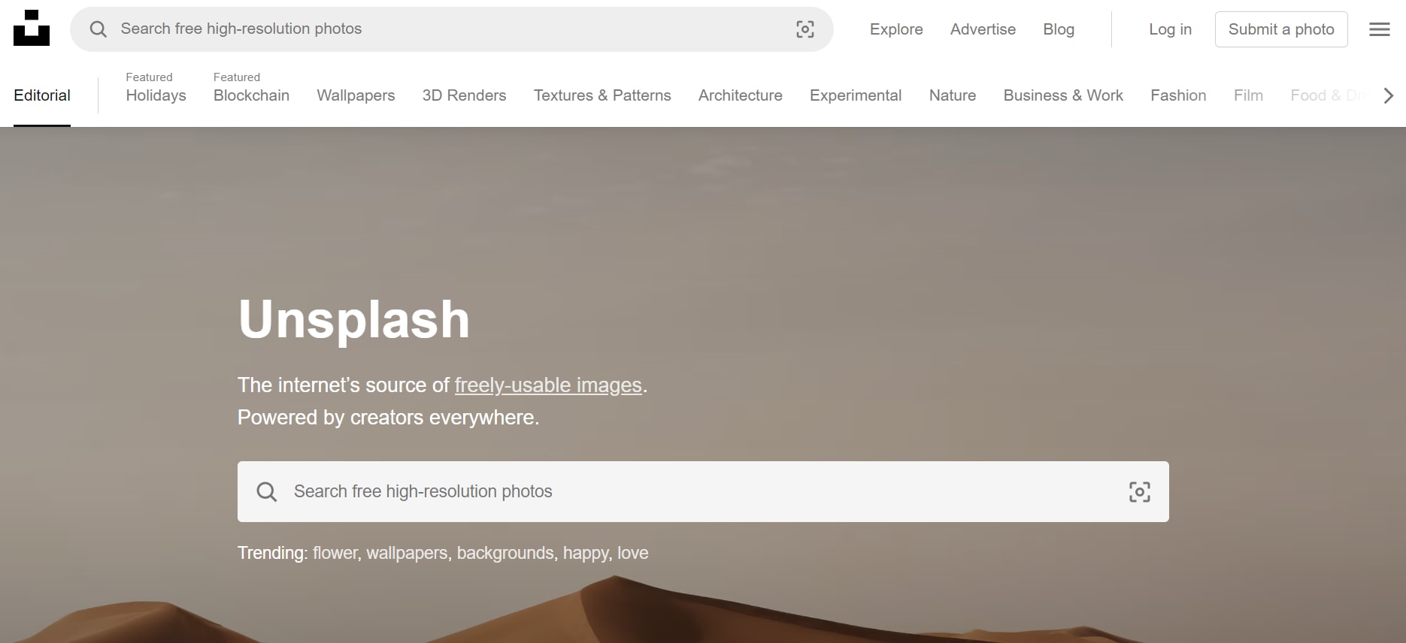1406x643 pixels.
Task: Open the Explore link
Action: 896,29
